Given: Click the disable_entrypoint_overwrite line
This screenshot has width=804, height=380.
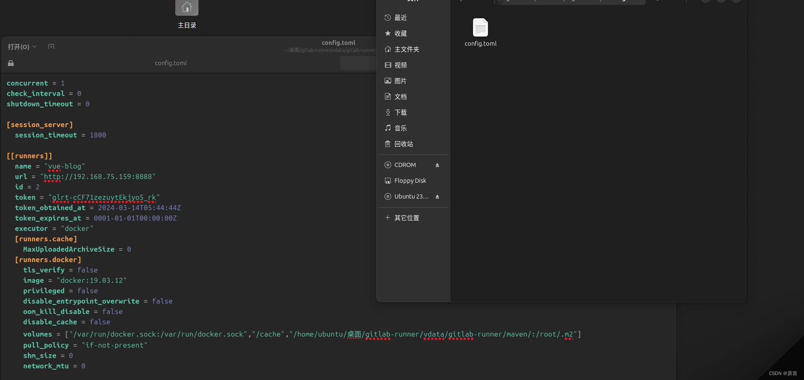Looking at the screenshot, I should [x=98, y=301].
